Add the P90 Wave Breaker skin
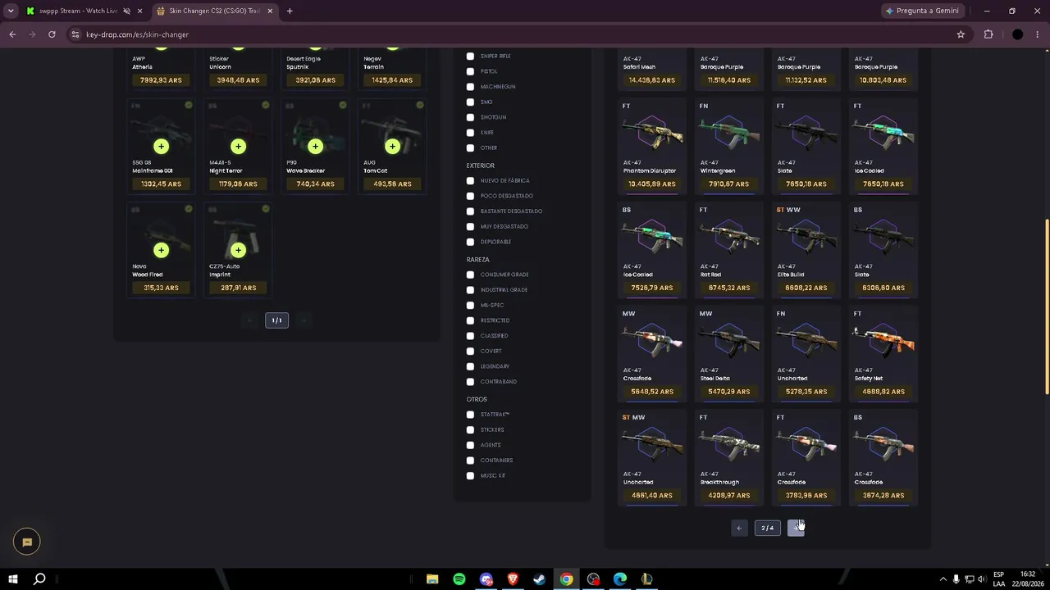This screenshot has width=1050, height=590. 315,147
